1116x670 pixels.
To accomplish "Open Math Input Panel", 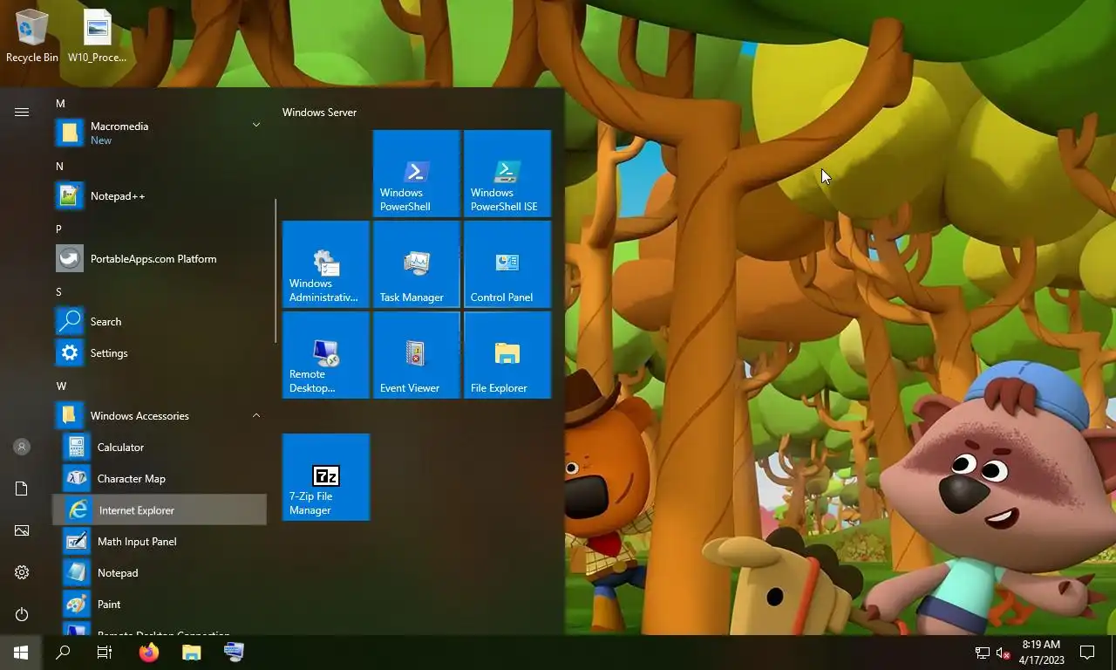I will coord(160,542).
